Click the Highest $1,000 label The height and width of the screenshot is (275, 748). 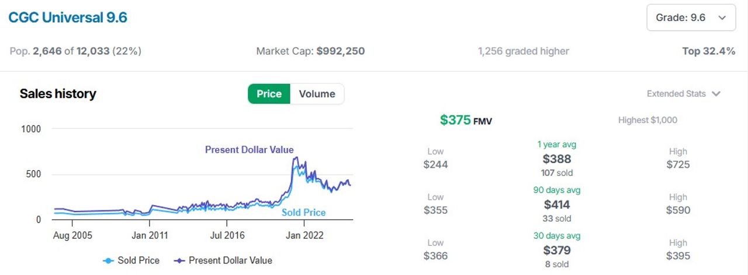[647, 120]
